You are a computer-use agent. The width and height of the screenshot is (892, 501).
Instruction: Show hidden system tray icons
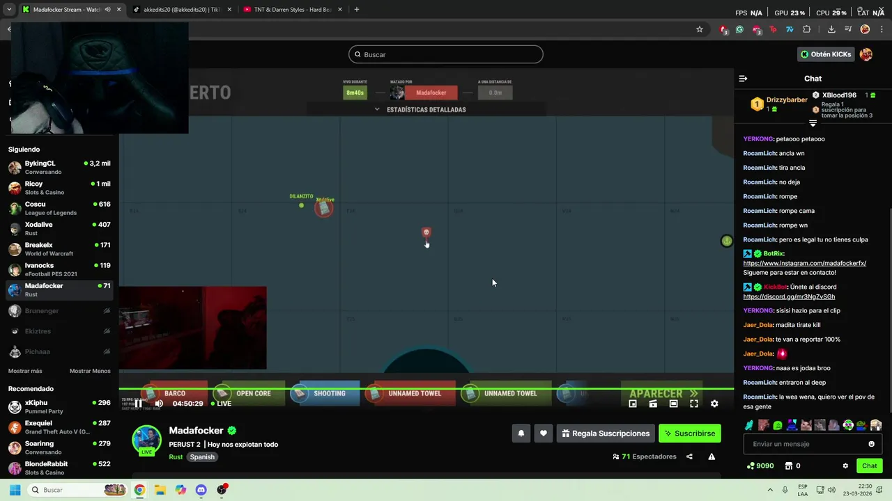(770, 490)
